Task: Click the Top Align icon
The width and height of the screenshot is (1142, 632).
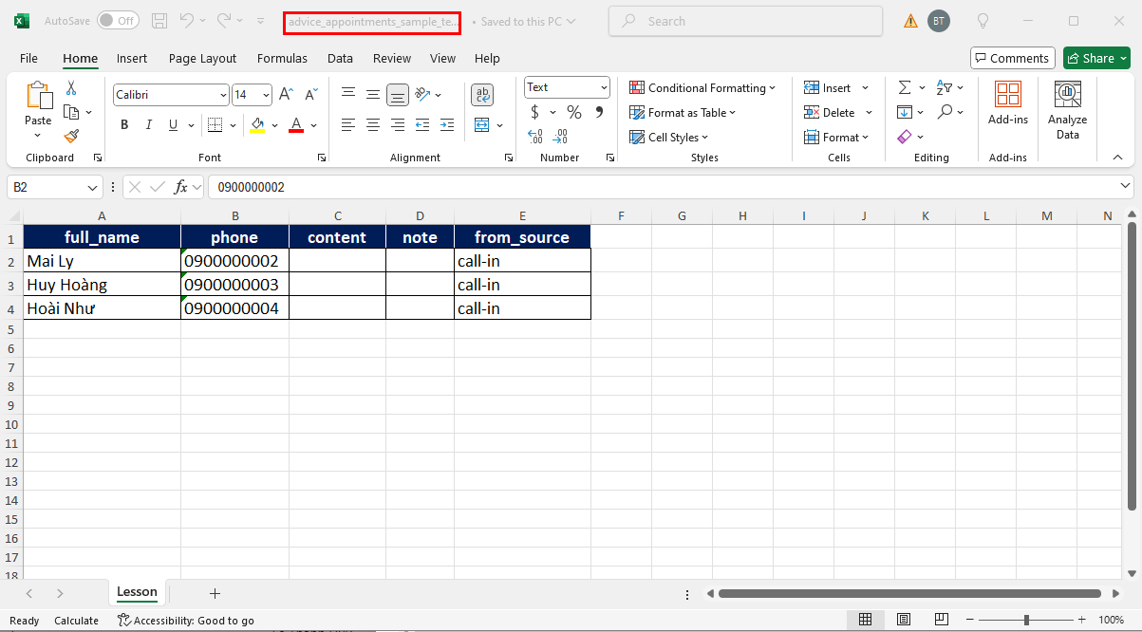Action: (x=348, y=94)
